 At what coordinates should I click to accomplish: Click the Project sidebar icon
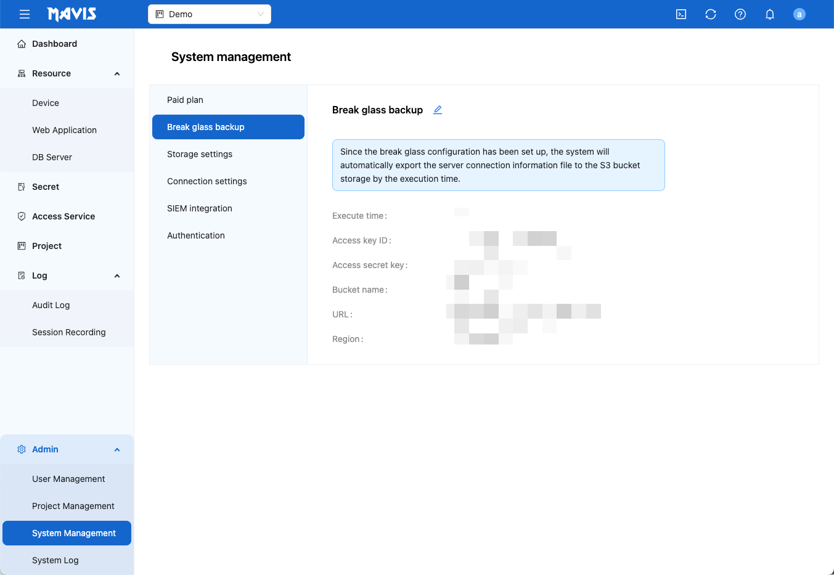click(22, 246)
